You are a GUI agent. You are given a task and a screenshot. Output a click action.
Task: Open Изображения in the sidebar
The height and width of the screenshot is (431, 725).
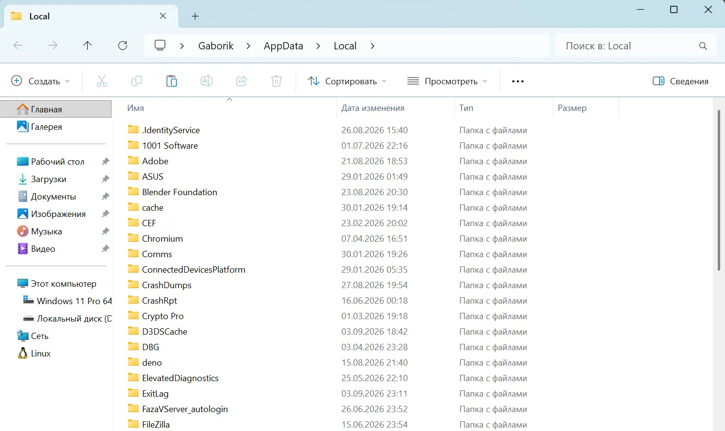[58, 214]
